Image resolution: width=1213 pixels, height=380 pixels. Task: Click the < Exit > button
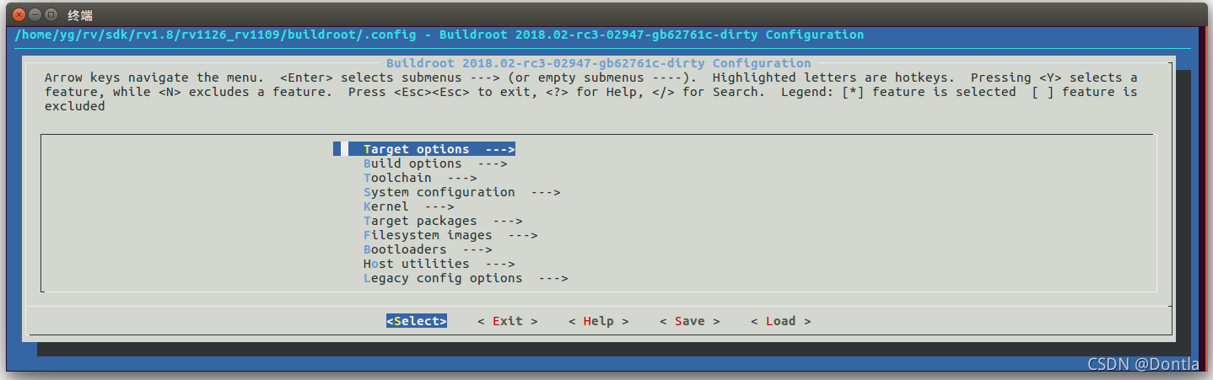click(x=508, y=321)
